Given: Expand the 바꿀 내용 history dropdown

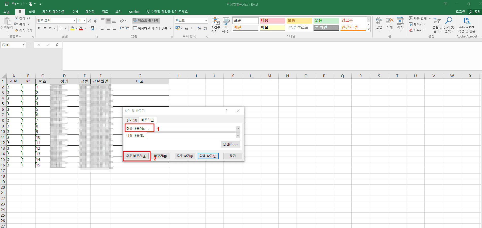Looking at the screenshot, I should click(x=238, y=136).
